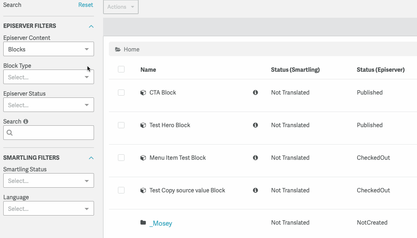
Task: Click the Home breadcrumb folder icon
Action: pyautogui.click(x=118, y=50)
